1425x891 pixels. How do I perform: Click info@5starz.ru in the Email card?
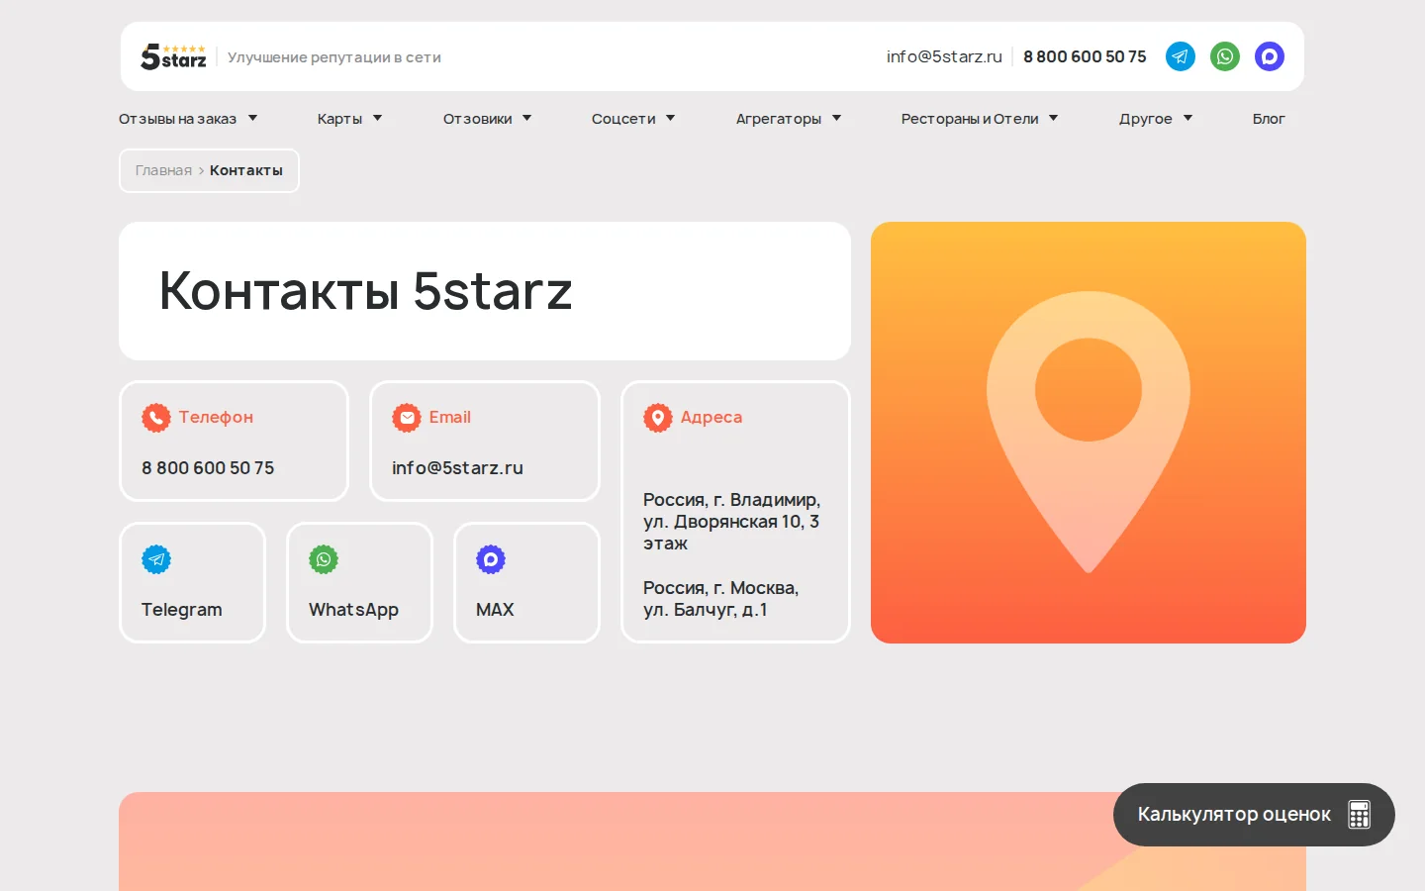(457, 467)
